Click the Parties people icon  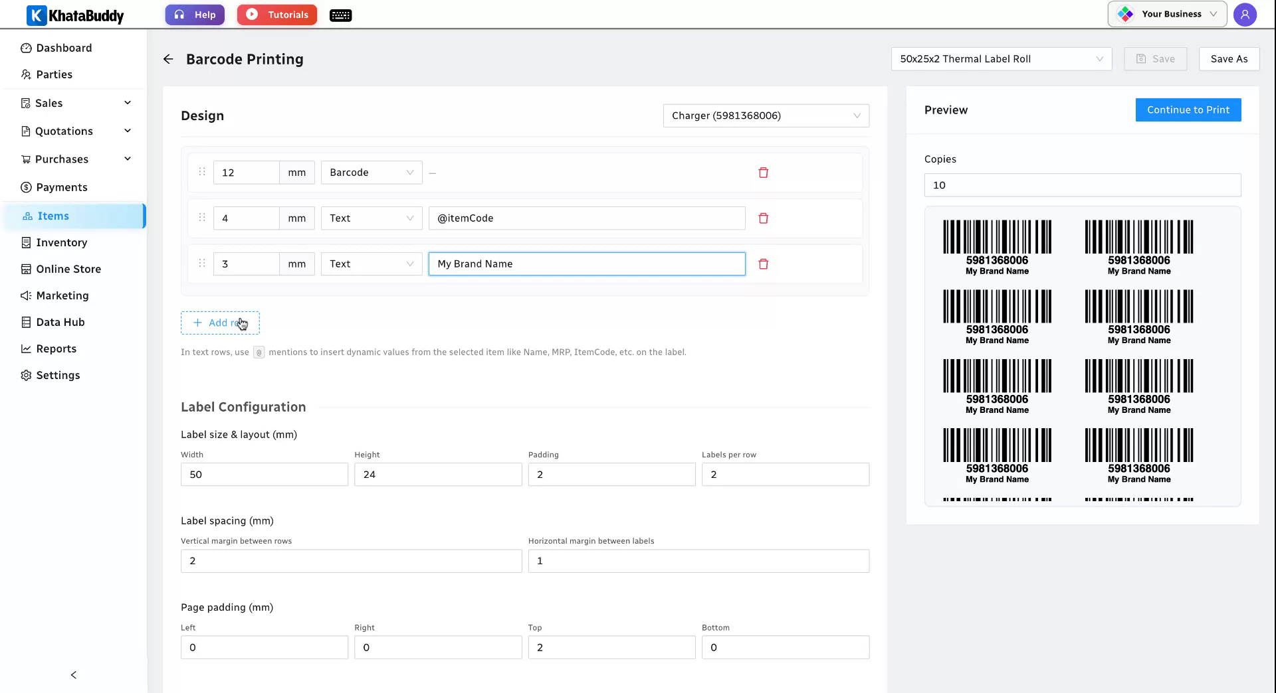click(x=26, y=74)
